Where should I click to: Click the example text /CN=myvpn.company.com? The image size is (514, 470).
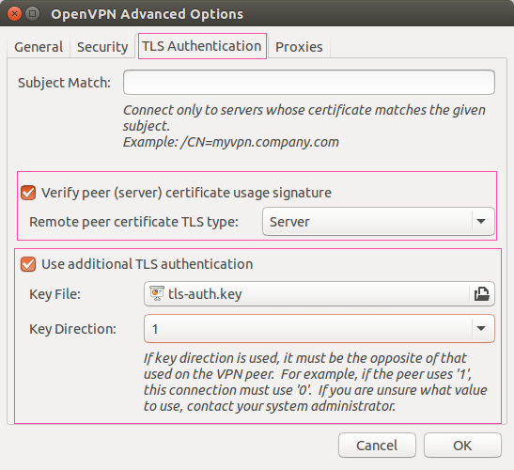[259, 142]
